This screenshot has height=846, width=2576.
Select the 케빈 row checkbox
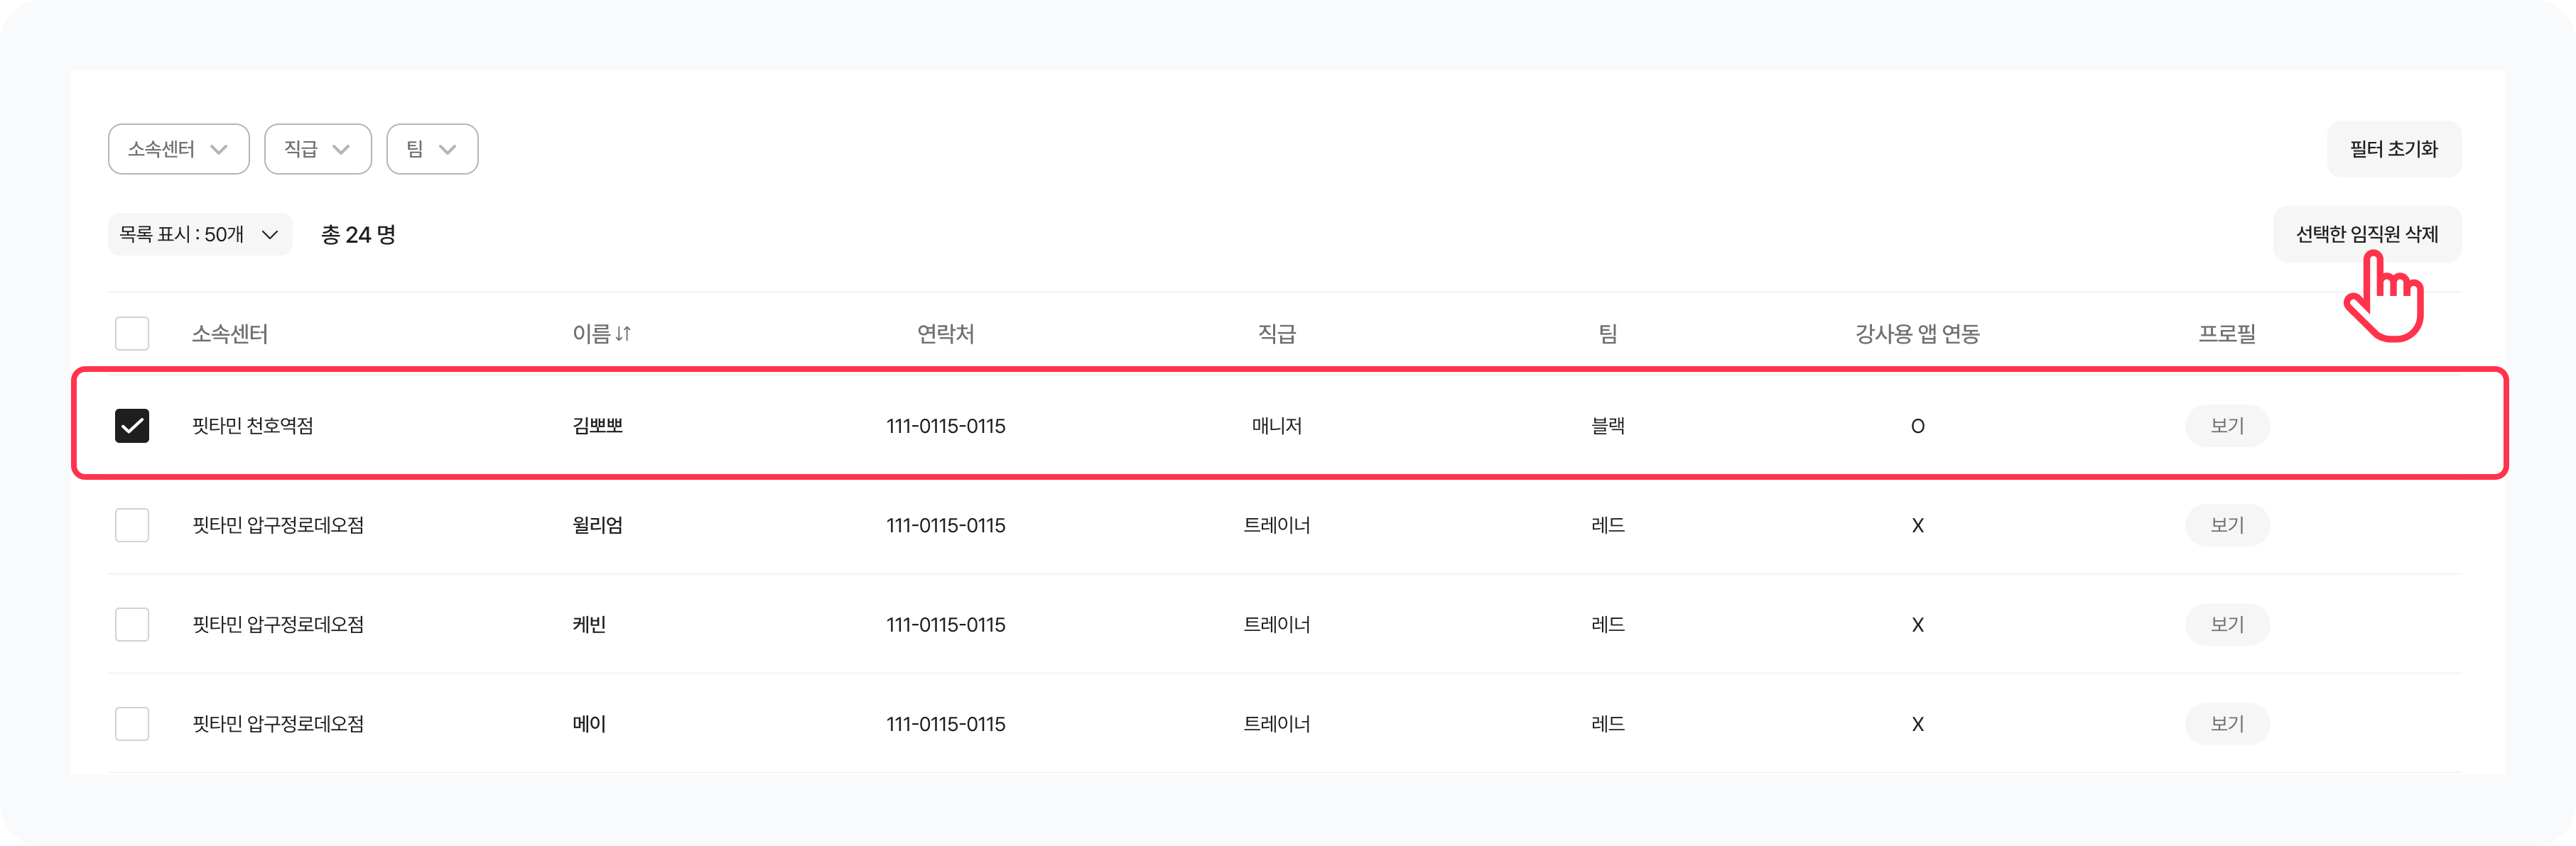pos(132,625)
